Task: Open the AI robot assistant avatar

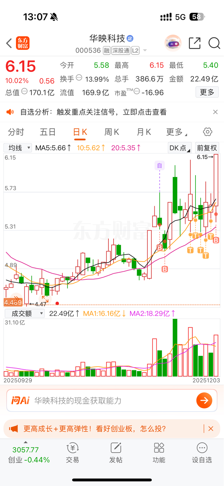Action: click(173, 43)
